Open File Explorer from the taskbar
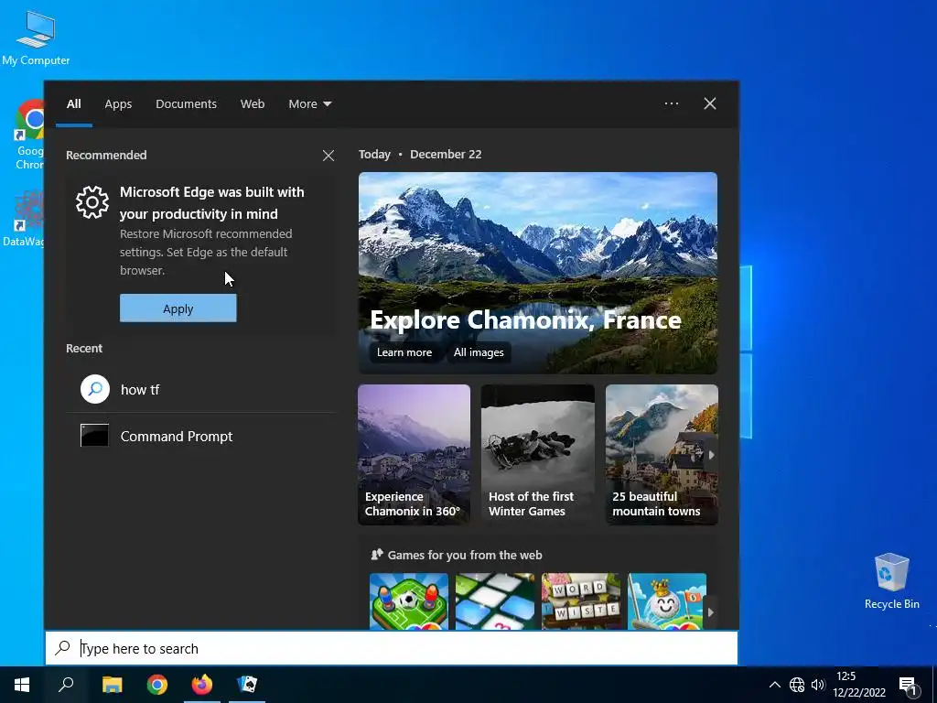The height and width of the screenshot is (703, 937). [x=112, y=685]
